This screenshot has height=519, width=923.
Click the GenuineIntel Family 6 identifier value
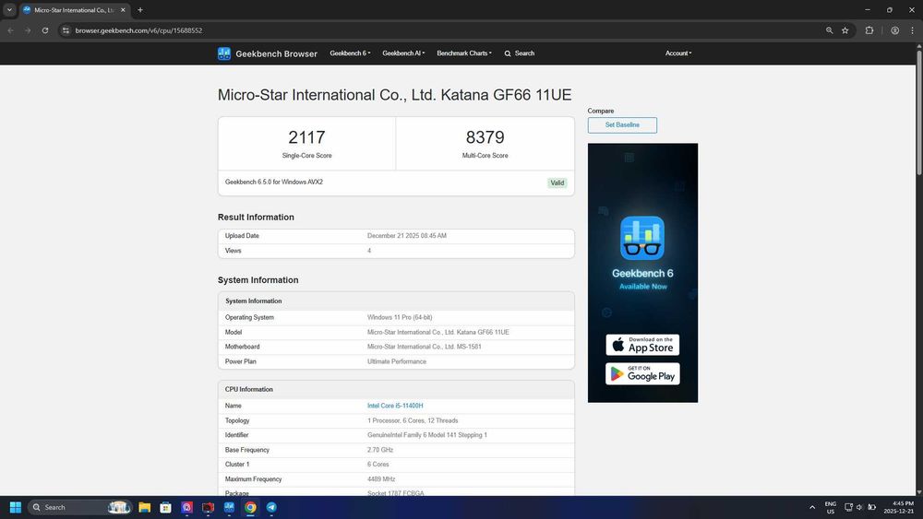pyautogui.click(x=426, y=435)
